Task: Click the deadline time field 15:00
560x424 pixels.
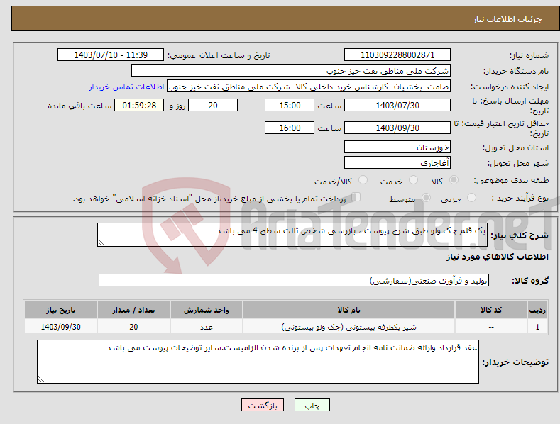Action: tap(290, 105)
